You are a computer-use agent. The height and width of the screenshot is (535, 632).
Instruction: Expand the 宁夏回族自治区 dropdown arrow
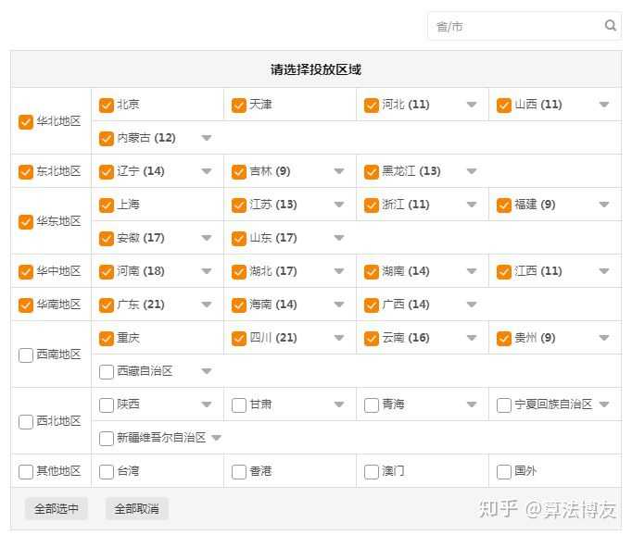click(x=604, y=404)
